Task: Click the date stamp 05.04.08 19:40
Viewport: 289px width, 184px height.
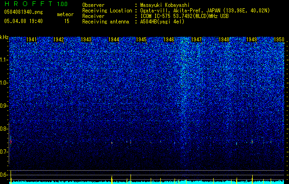Action: (x=23, y=21)
